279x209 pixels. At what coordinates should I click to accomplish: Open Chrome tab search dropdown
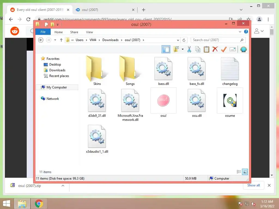click(x=241, y=10)
